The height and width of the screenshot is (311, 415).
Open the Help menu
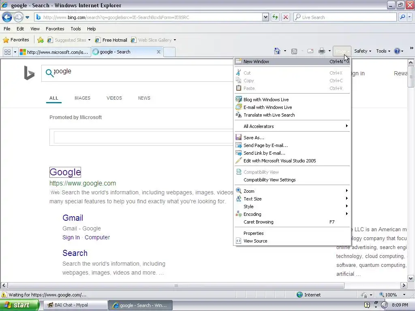pyautogui.click(x=92, y=29)
